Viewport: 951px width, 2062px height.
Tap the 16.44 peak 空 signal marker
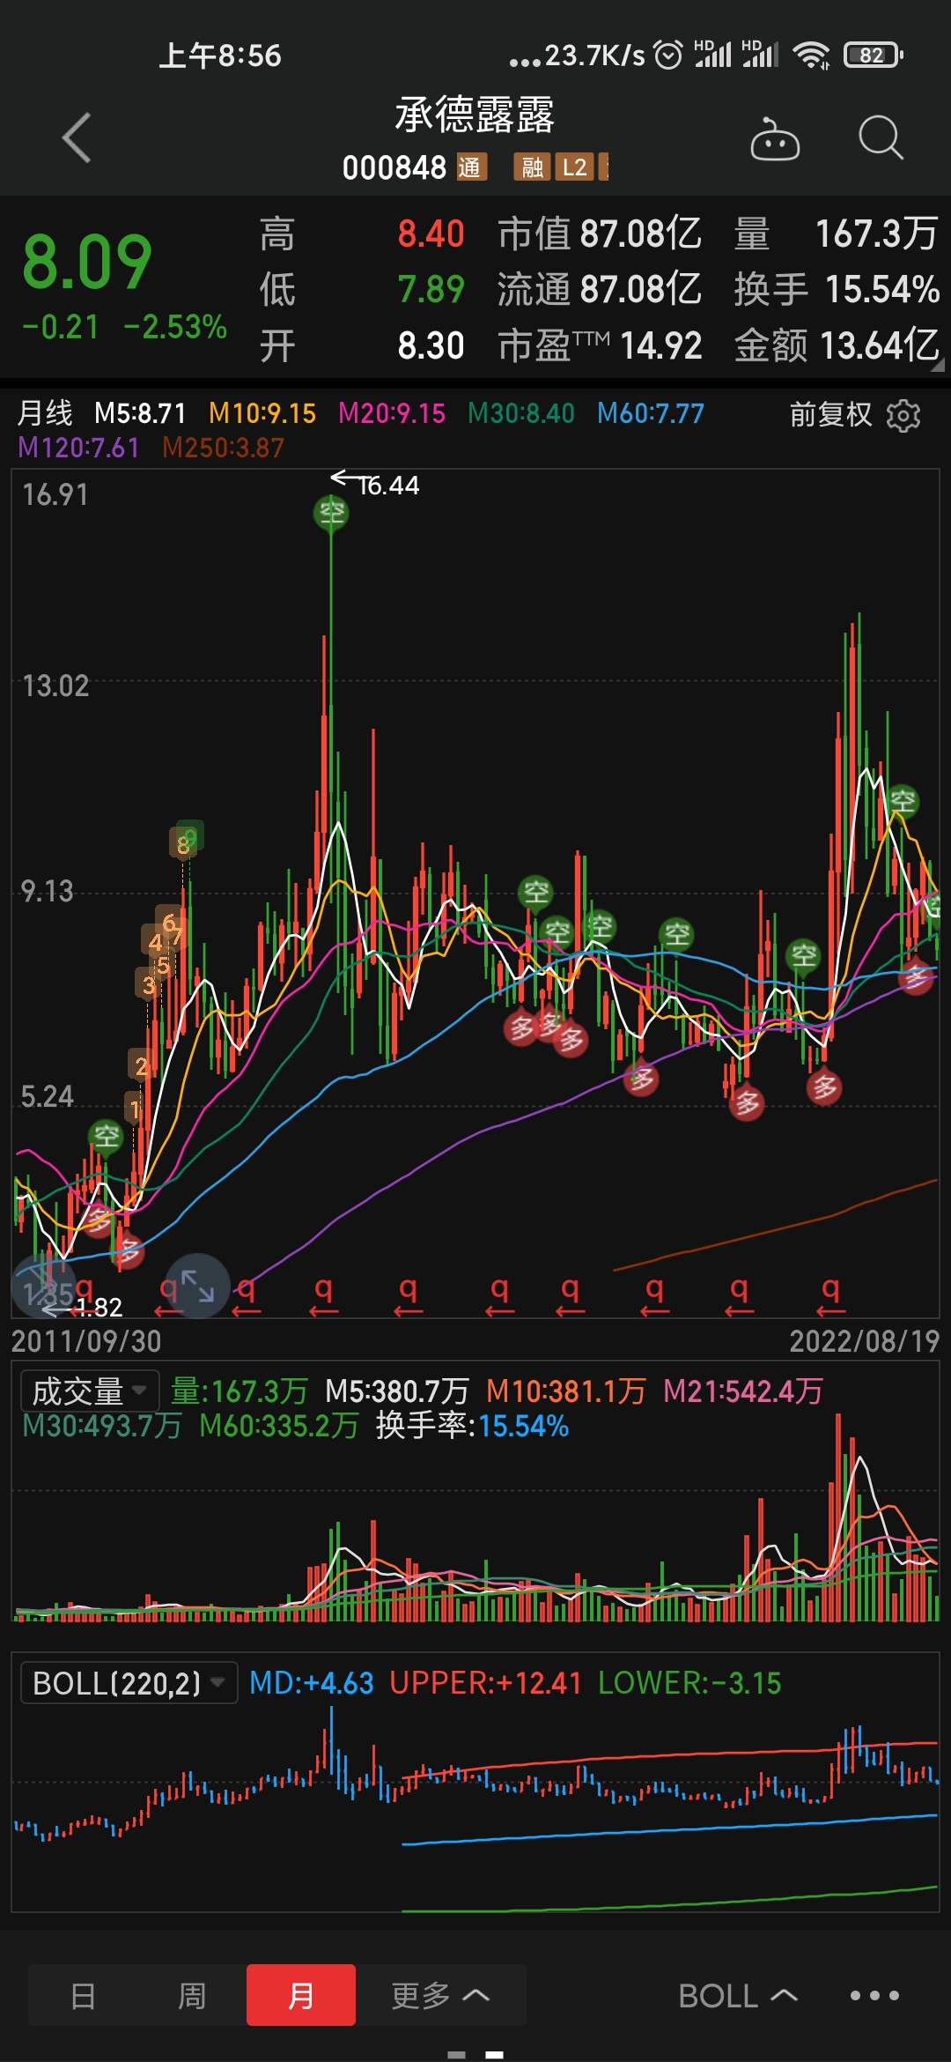click(x=331, y=512)
